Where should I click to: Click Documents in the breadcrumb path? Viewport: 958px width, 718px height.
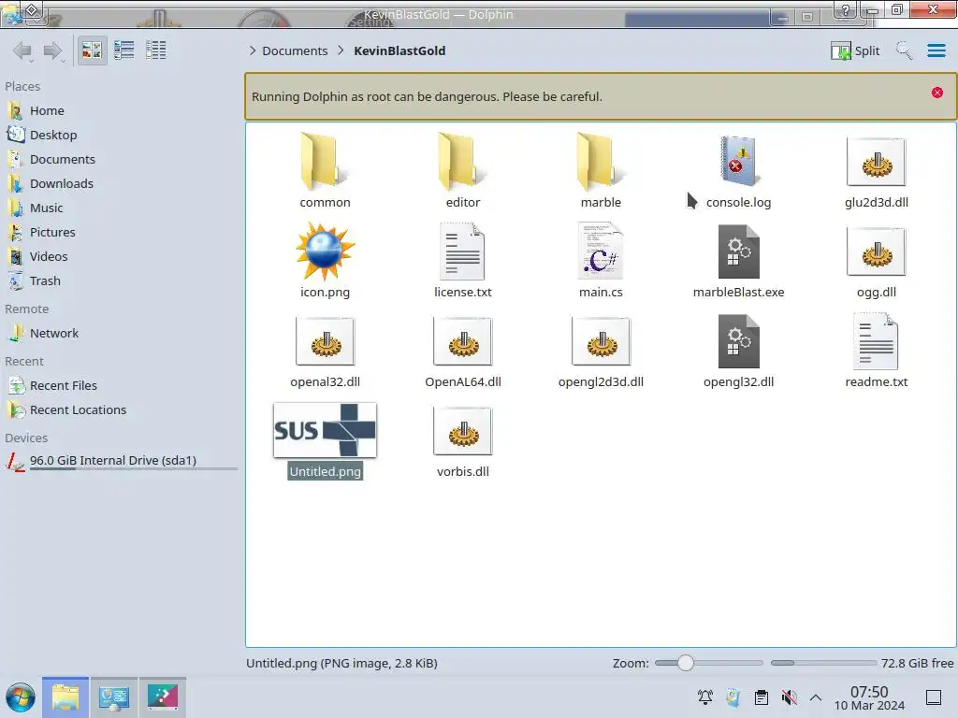pos(295,50)
